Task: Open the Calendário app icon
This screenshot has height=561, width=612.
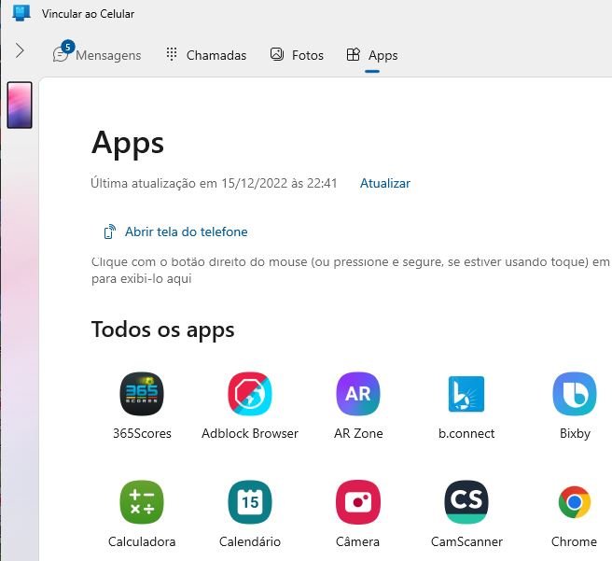Action: point(250,502)
